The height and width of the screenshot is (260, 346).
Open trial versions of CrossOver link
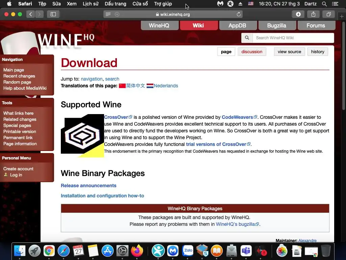(218, 144)
